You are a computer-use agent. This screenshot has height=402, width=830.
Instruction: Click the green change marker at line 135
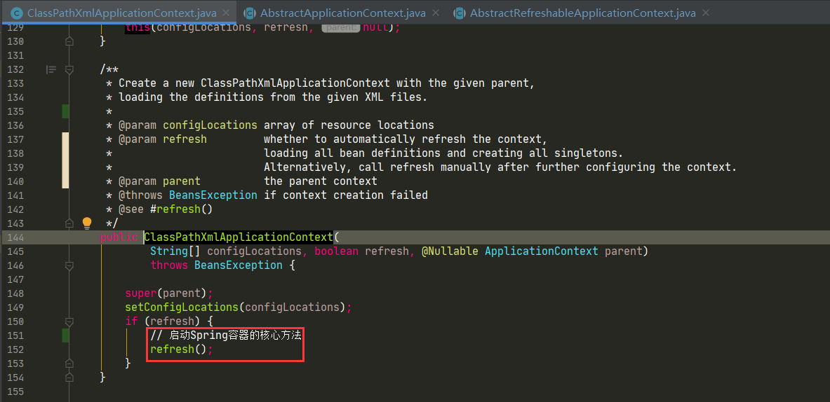[x=66, y=111]
